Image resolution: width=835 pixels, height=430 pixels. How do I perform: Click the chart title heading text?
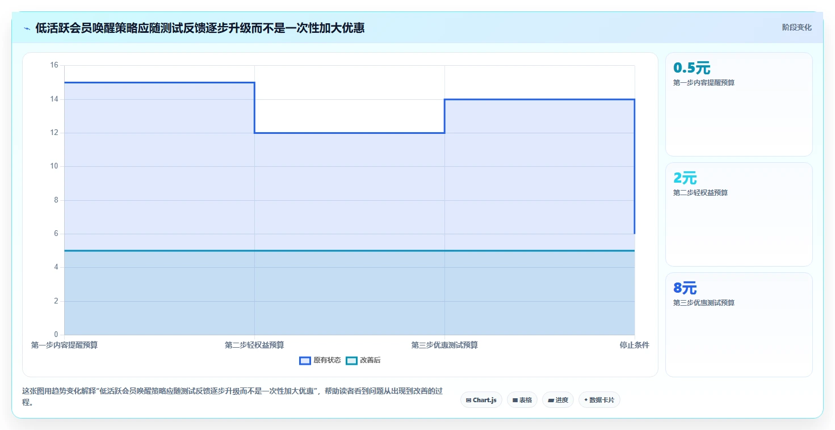tap(200, 27)
